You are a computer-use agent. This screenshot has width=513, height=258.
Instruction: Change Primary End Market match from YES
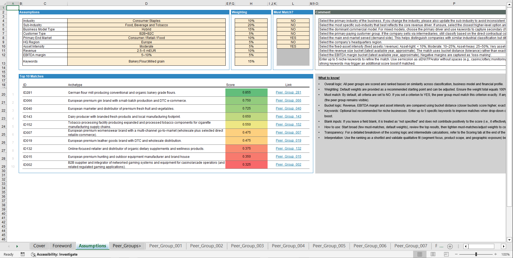coord(293,38)
